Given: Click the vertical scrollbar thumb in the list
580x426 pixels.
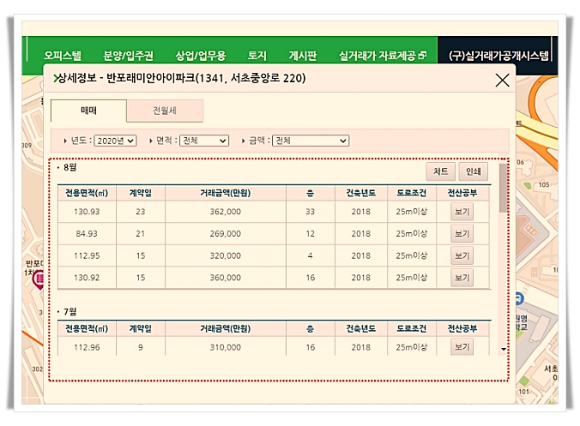Looking at the screenshot, I should click(x=503, y=188).
